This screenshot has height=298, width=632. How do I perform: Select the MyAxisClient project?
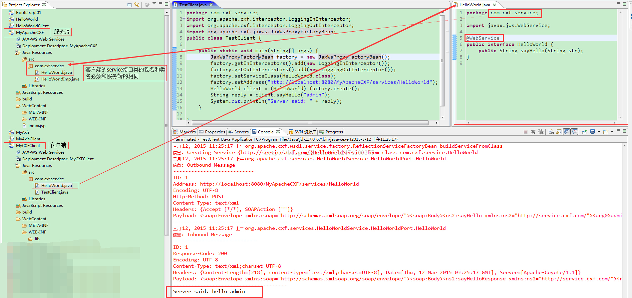pyautogui.click(x=28, y=139)
